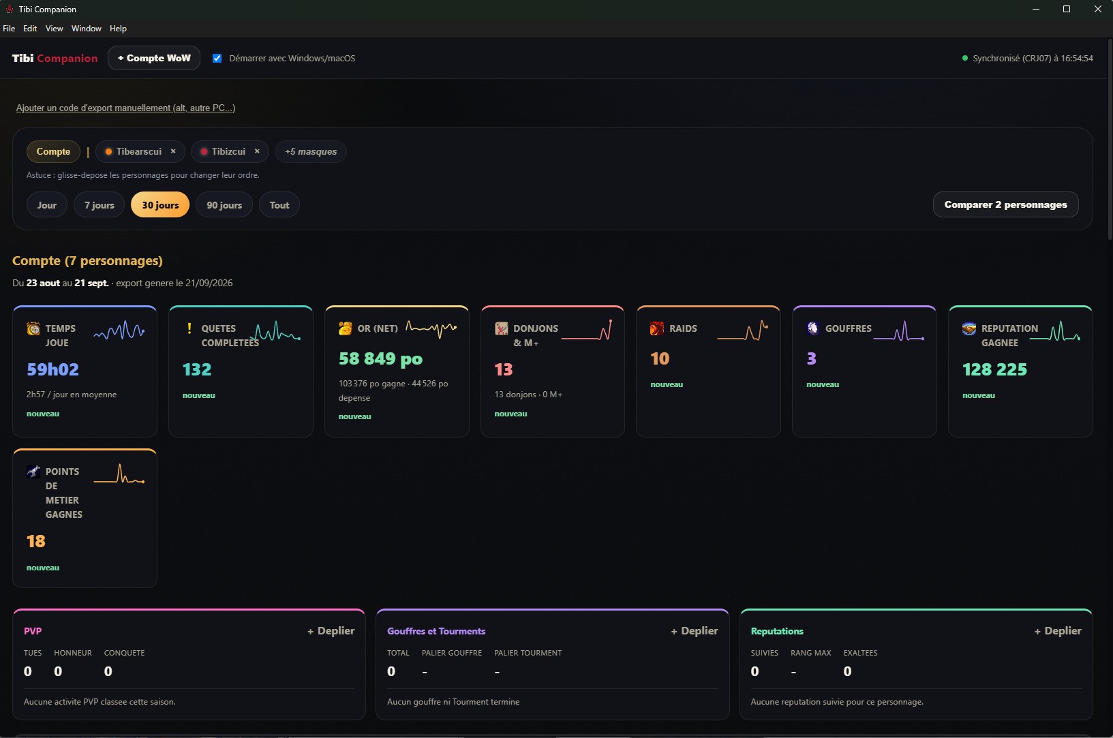Click the Temps Joué sparkline graph

click(x=119, y=330)
